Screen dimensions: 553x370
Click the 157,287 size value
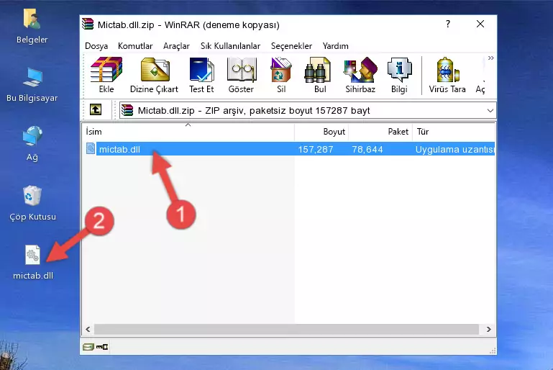click(x=315, y=149)
